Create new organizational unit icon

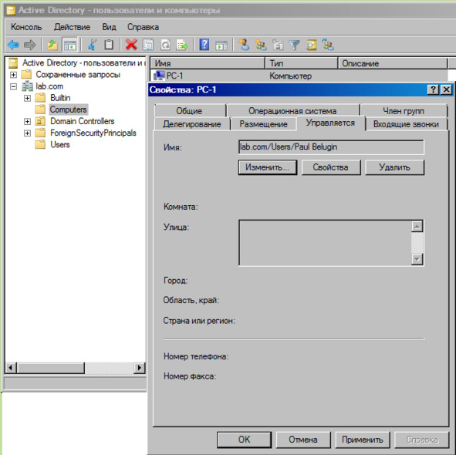click(x=278, y=45)
